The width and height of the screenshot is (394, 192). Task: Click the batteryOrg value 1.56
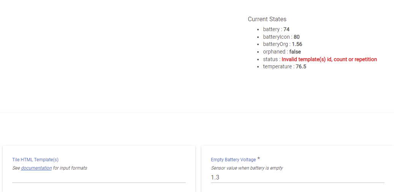coord(297,44)
